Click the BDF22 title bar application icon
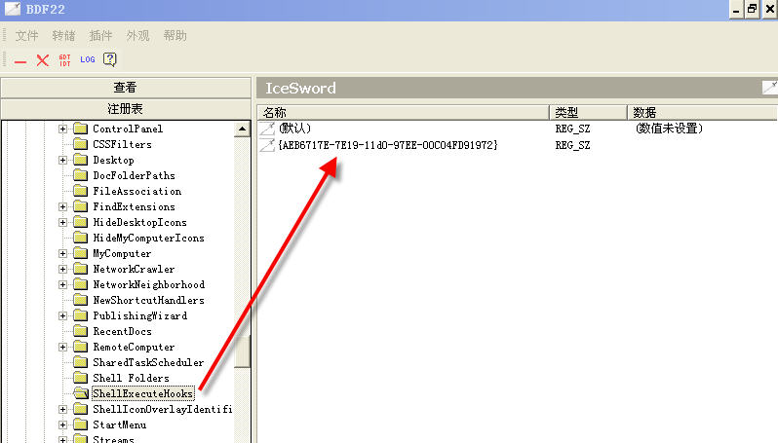Image resolution: width=778 pixels, height=443 pixels. 13,9
